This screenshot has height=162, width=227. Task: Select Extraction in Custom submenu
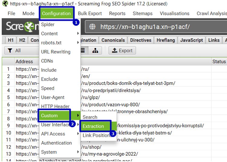coord(99,126)
